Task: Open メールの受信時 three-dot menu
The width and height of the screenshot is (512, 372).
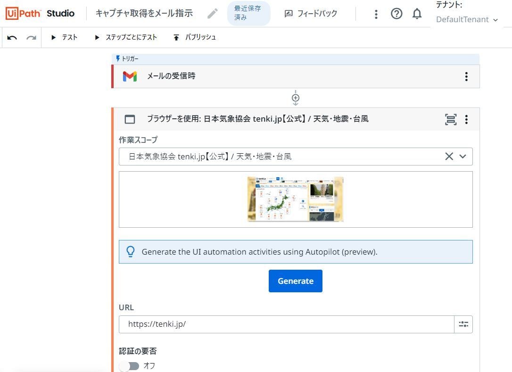Action: (466, 76)
